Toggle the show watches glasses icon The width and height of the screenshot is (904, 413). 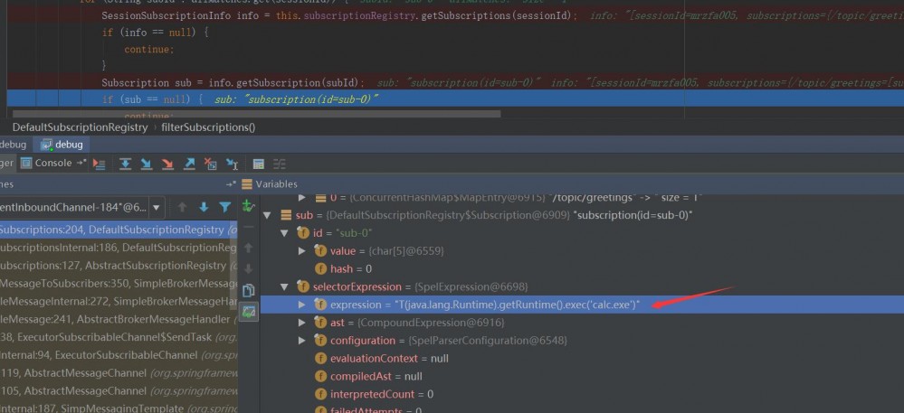250,312
